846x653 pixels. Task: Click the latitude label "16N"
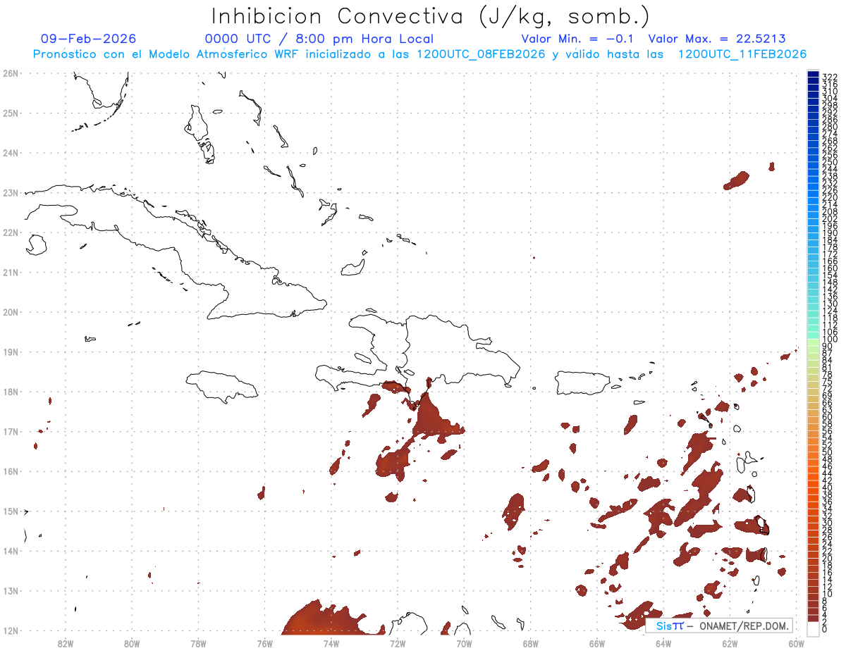(x=10, y=471)
